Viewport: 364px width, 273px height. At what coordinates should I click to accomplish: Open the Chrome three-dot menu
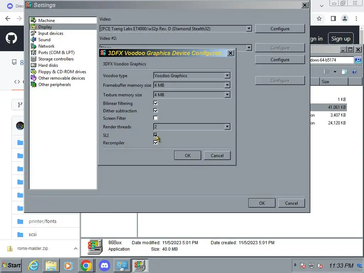click(x=356, y=18)
